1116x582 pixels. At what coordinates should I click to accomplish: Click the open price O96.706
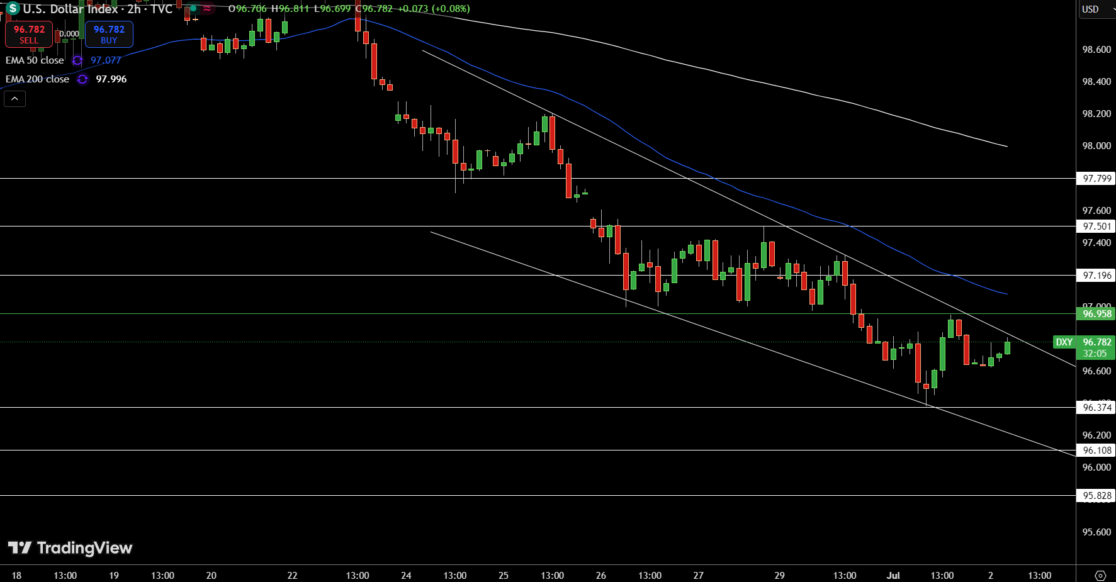point(247,9)
